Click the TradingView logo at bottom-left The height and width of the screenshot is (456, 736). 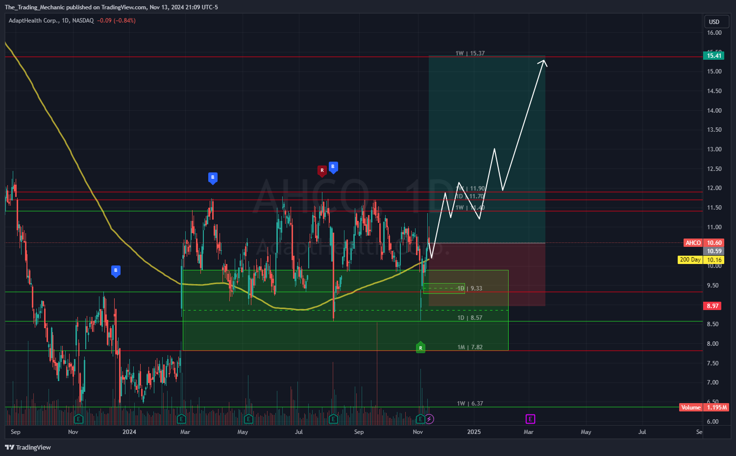coord(28,447)
